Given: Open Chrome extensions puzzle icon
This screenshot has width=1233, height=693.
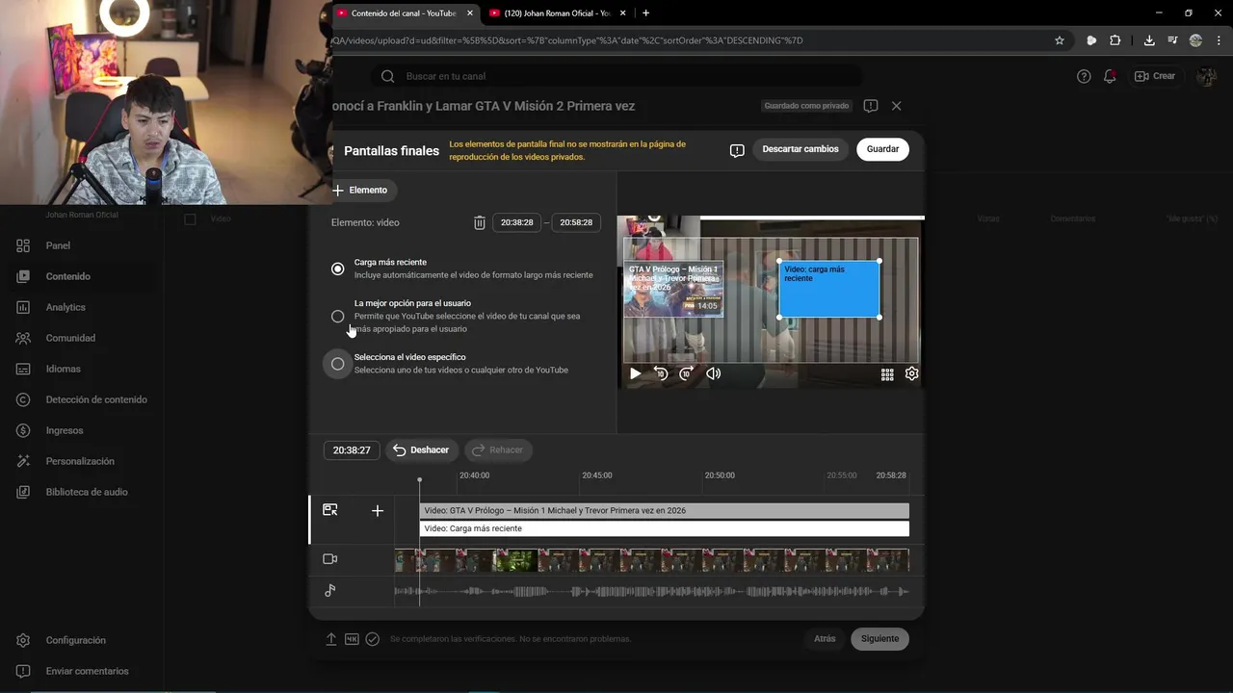Looking at the screenshot, I should coord(1115,40).
